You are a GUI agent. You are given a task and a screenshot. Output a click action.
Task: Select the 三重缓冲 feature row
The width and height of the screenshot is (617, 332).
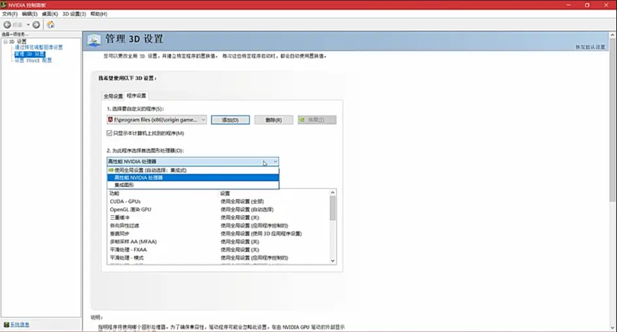[218, 217]
